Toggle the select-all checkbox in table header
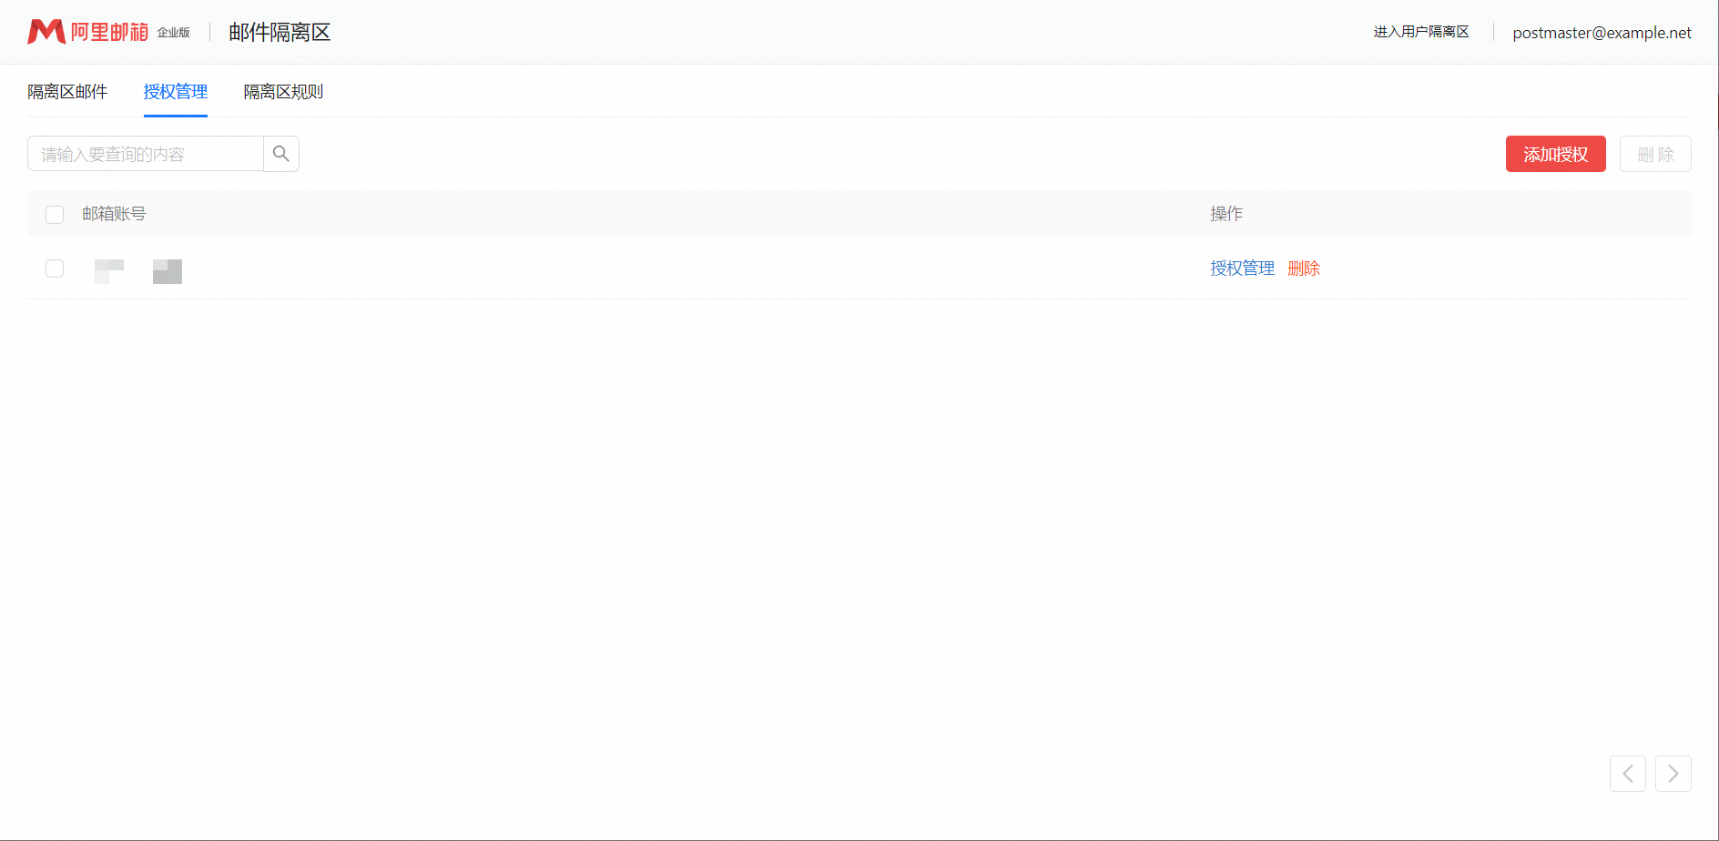Viewport: 1719px width, 841px height. (55, 215)
